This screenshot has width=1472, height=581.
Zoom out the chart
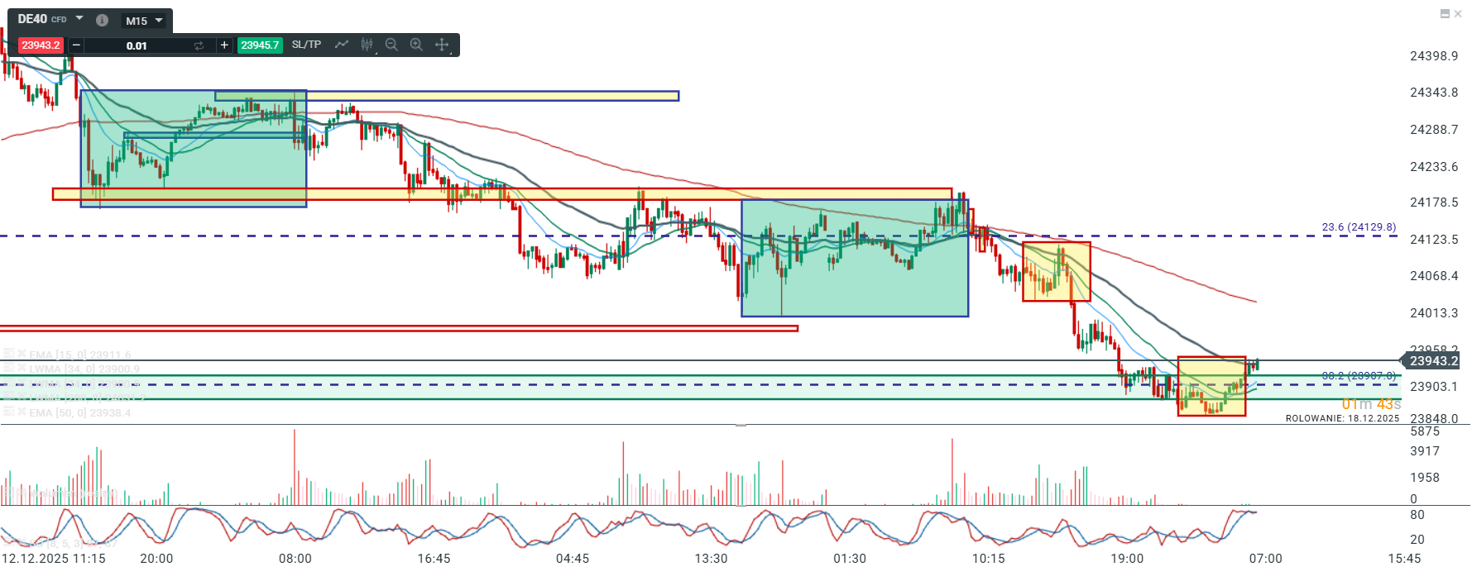[391, 45]
